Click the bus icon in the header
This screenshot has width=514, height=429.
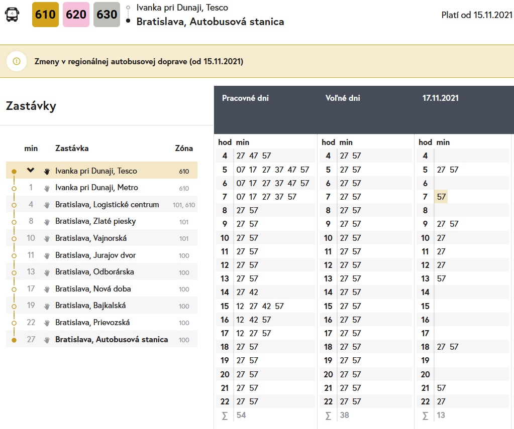point(12,15)
